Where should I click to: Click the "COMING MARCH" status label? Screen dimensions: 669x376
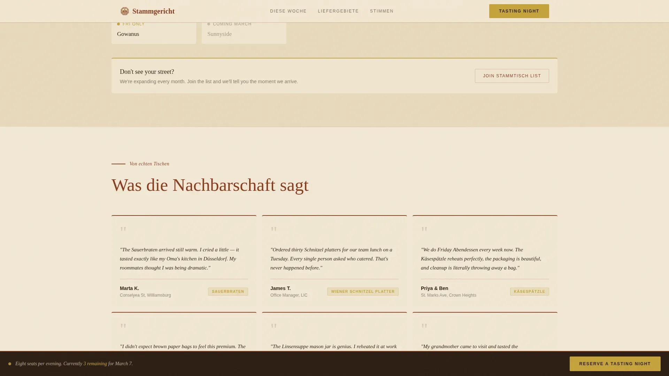click(x=232, y=24)
